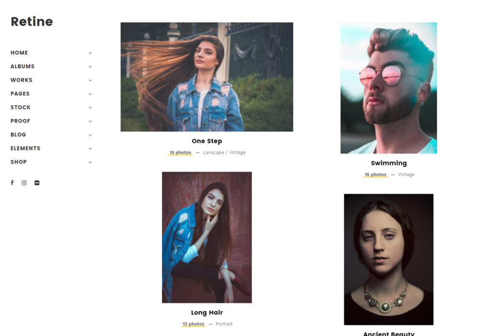Go to the Proof menu item
The width and height of the screenshot is (491, 336).
point(20,121)
